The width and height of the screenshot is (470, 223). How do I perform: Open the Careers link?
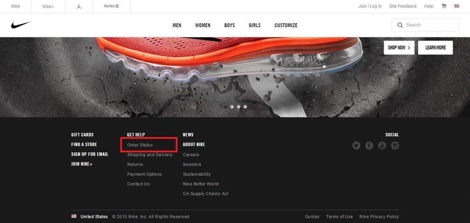(x=191, y=155)
